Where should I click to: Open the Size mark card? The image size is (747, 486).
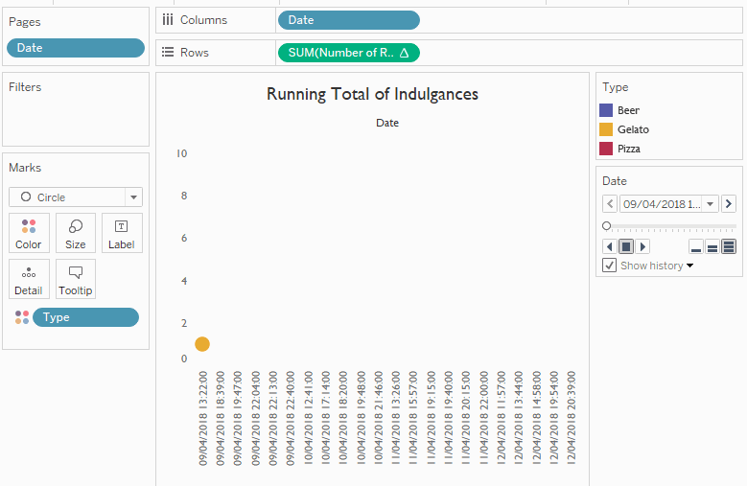pyautogui.click(x=76, y=233)
